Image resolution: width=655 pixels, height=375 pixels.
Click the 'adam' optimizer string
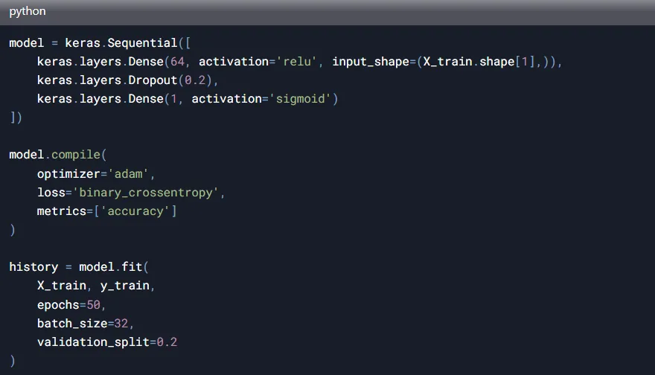click(x=128, y=173)
